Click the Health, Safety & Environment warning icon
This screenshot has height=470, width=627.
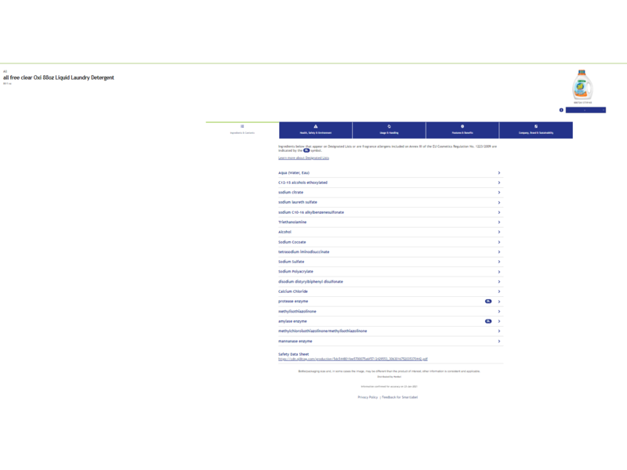(316, 126)
